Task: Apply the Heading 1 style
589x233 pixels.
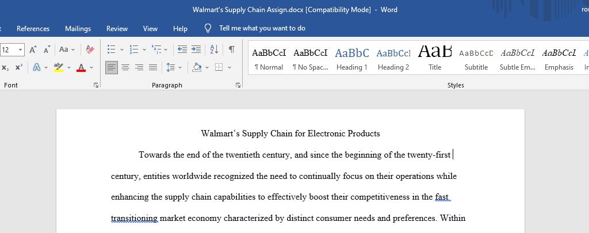Action: pos(352,59)
